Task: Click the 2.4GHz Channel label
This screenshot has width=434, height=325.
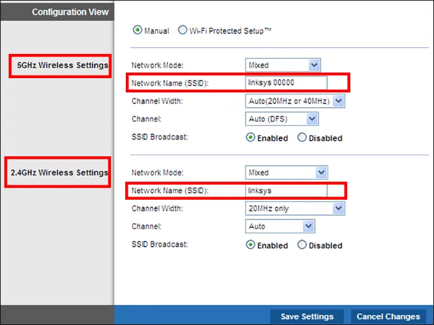Action: coord(146,226)
